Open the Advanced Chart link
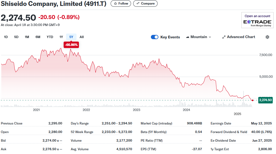 pyautogui.click(x=238, y=37)
